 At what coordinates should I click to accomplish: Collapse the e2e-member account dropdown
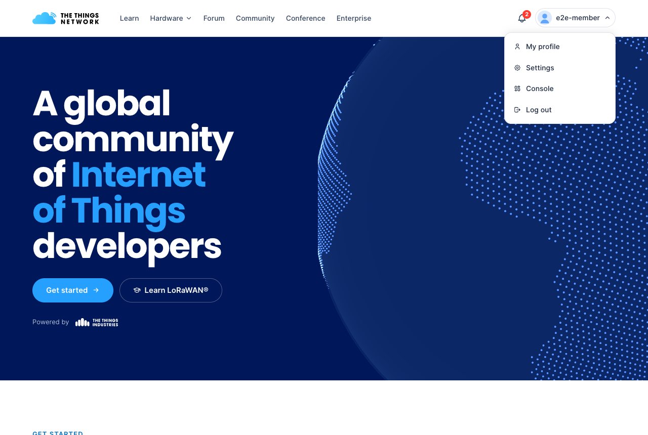[575, 18]
